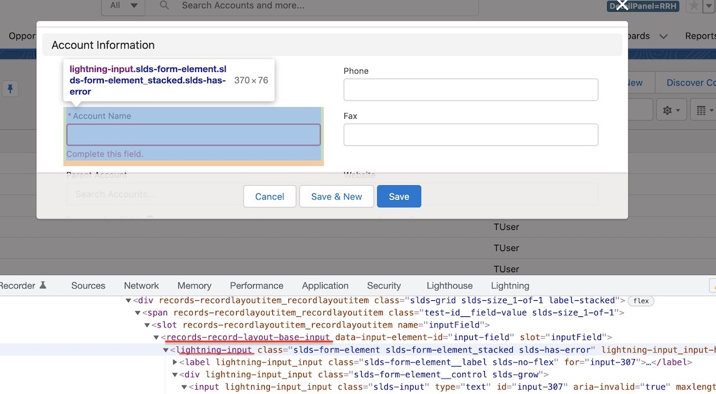
Task: Open the dropdown arrow next to the favorites star
Action: (x=709, y=6)
